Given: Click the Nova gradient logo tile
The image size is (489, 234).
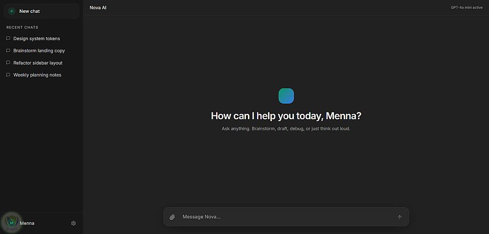Looking at the screenshot, I should tap(286, 96).
